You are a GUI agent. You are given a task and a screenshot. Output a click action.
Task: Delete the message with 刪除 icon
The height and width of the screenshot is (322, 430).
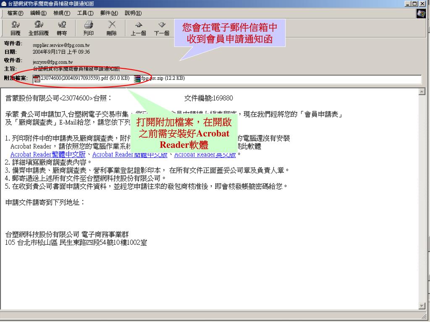point(112,28)
